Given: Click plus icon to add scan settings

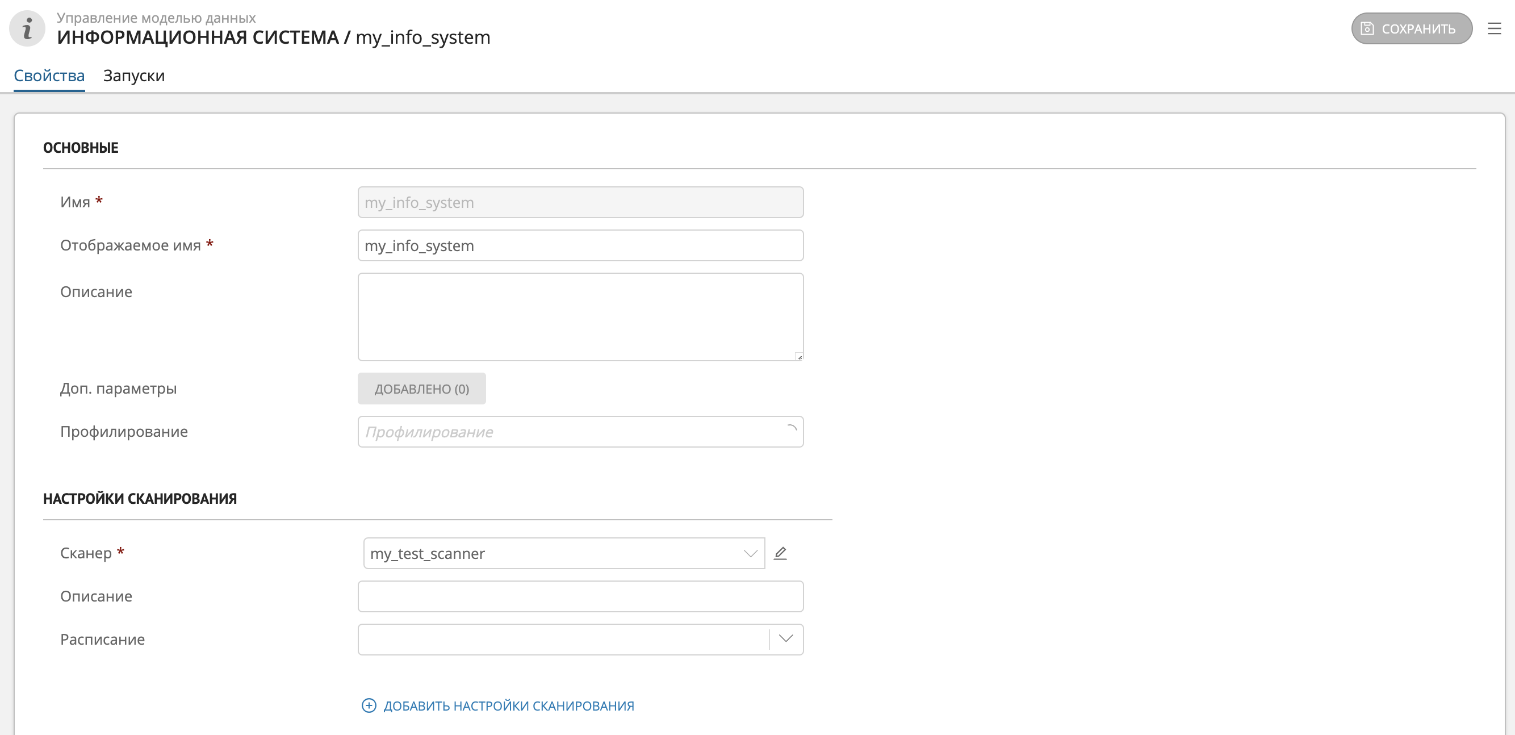Looking at the screenshot, I should (369, 705).
